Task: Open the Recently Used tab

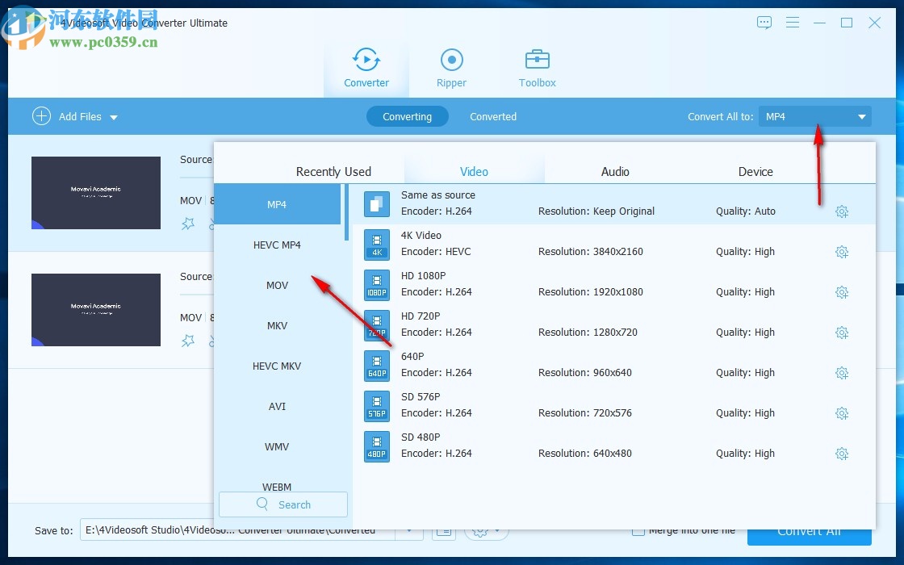Action: (x=333, y=171)
